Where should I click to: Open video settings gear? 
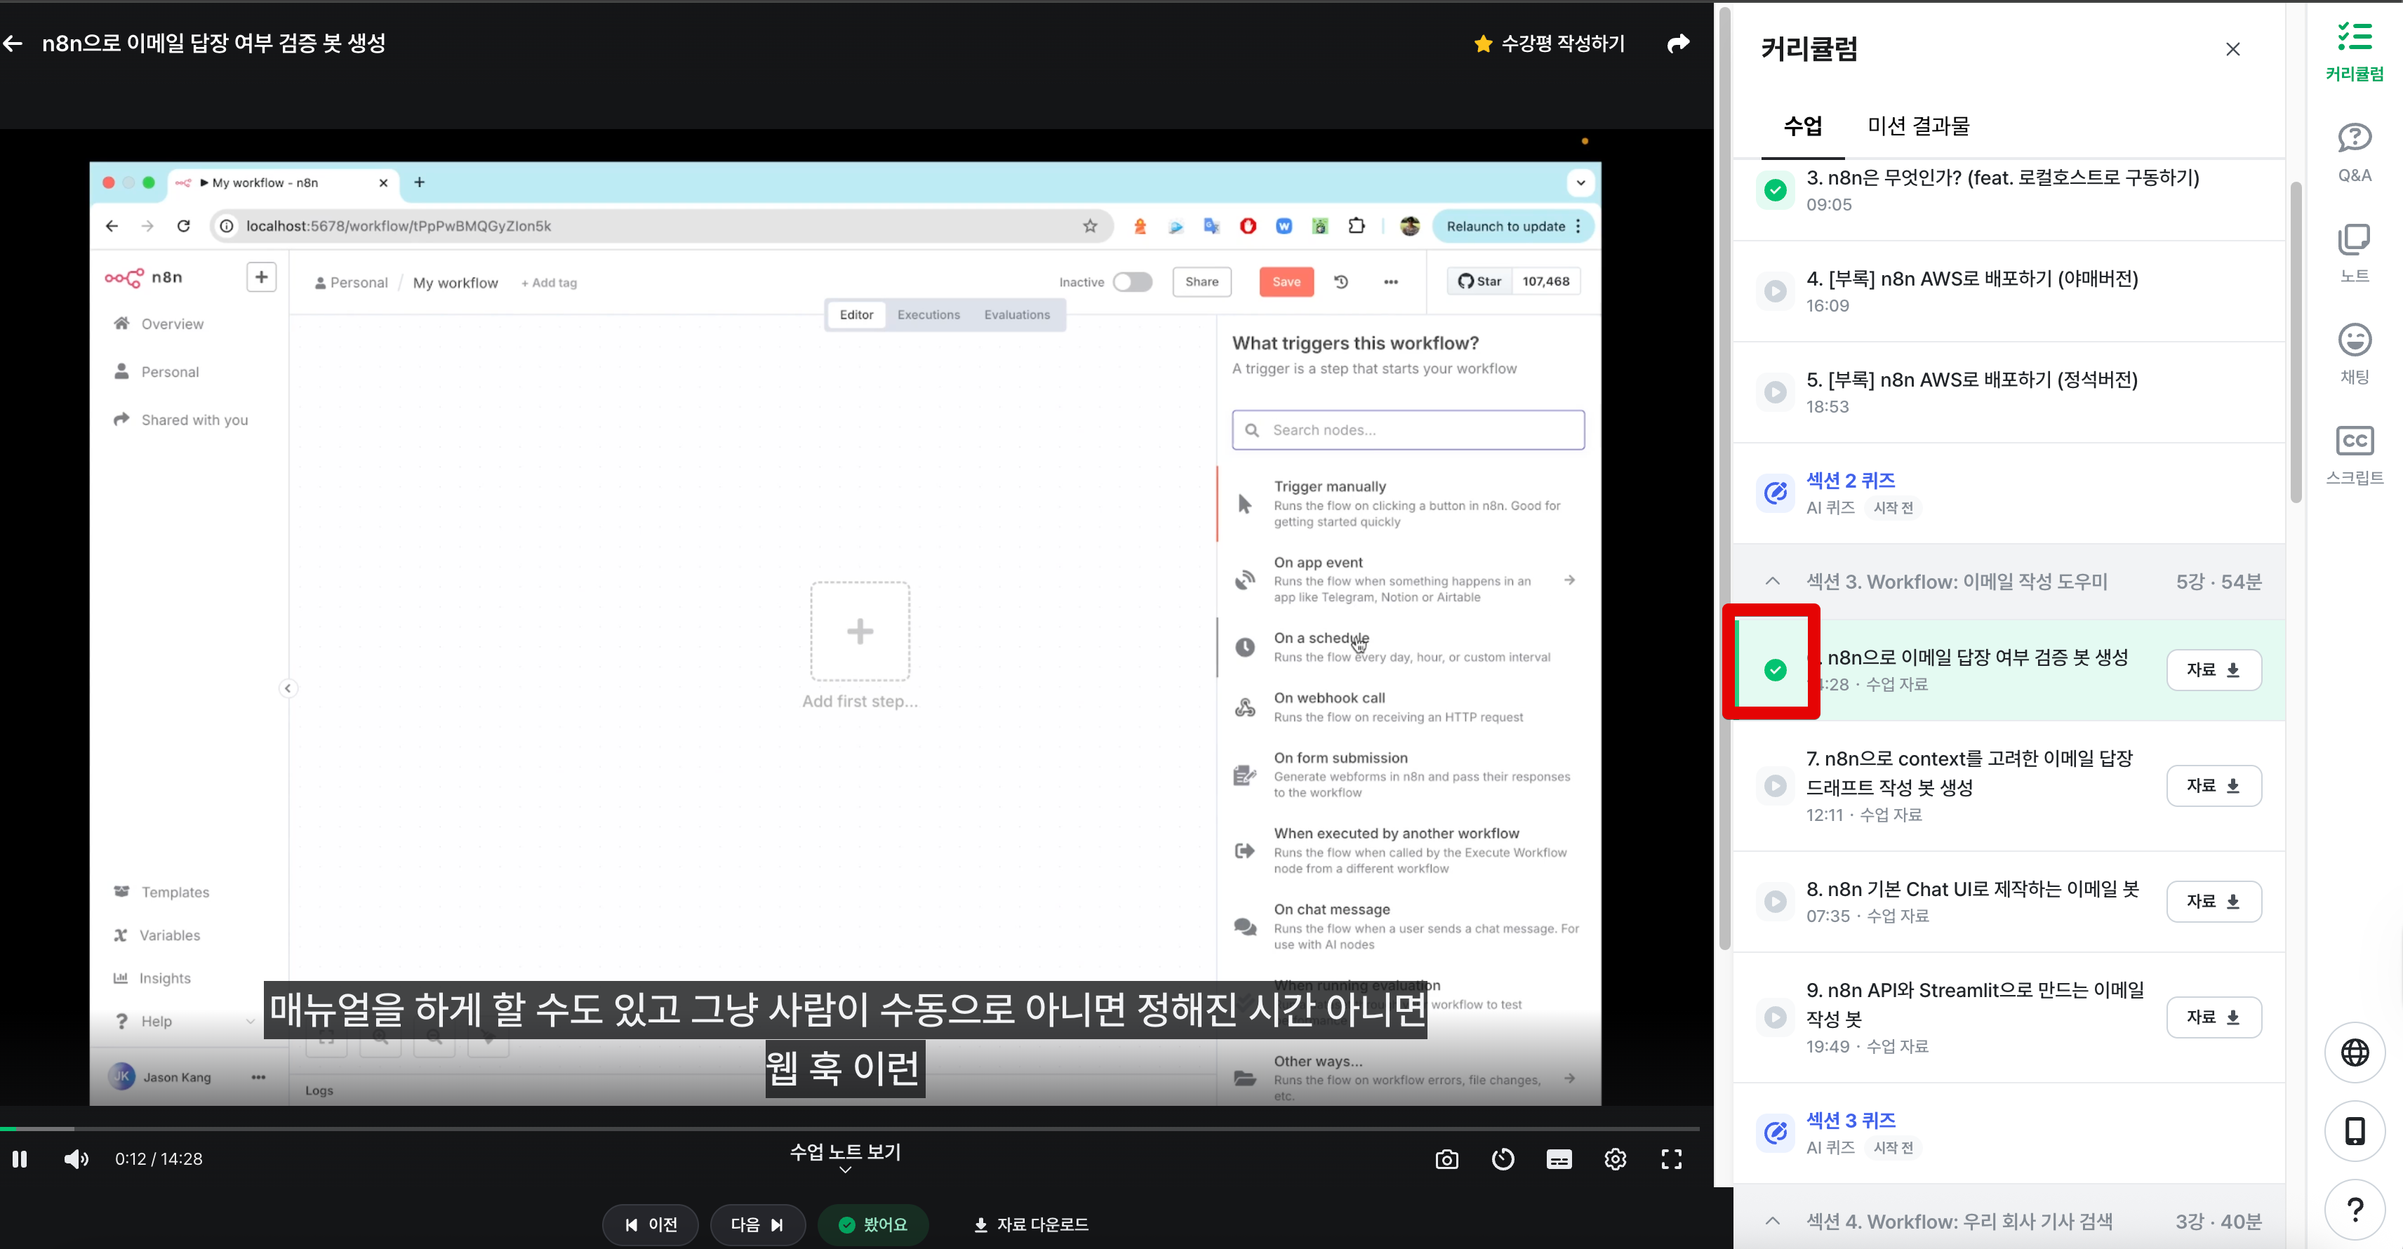click(x=1615, y=1158)
